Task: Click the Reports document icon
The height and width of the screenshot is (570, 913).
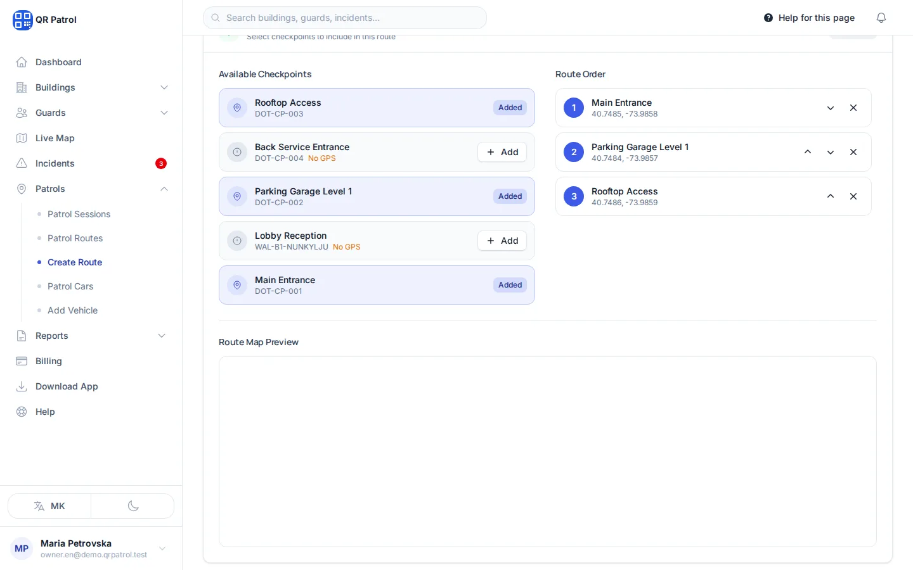Action: coord(22,336)
